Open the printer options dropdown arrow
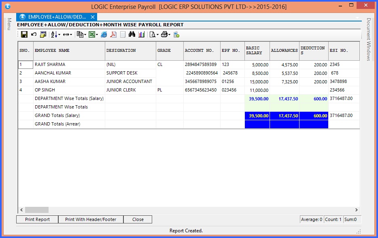Viewport: 378px width, 238px height. 170,35
